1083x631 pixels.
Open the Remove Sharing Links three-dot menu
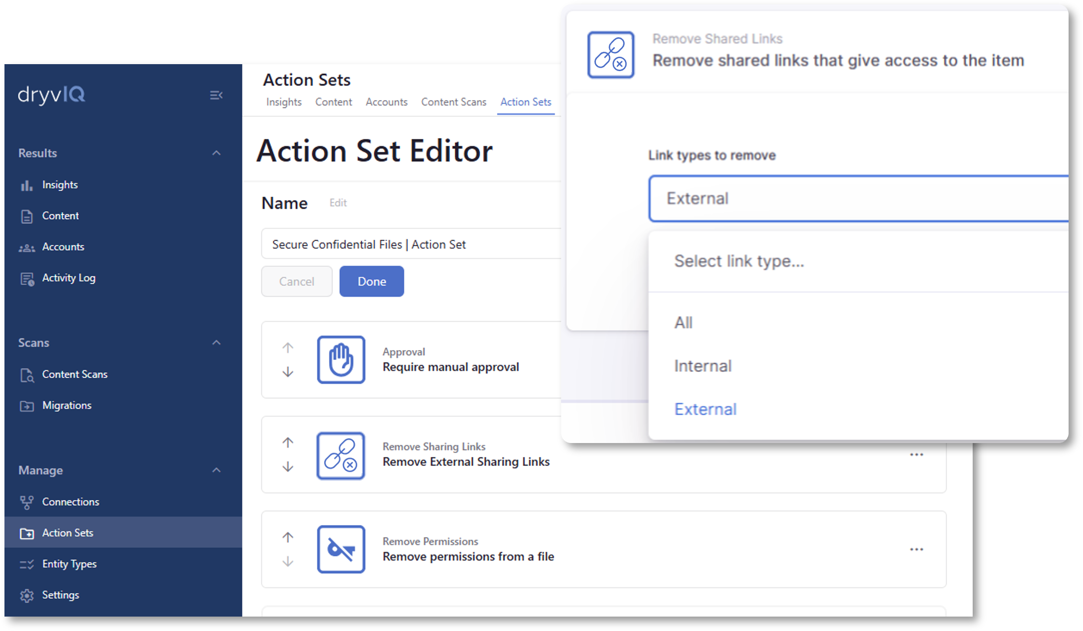click(x=916, y=454)
